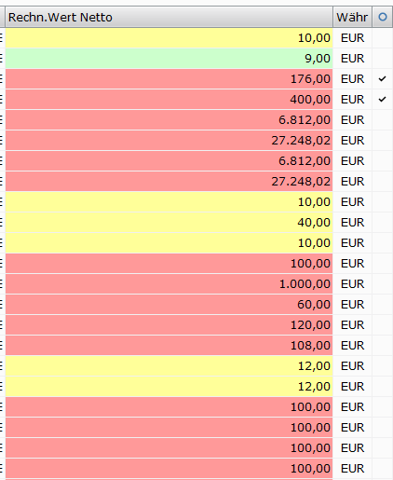The height and width of the screenshot is (480, 393).
Task: Check the empty status cell beside 9,00
Action: [383, 59]
